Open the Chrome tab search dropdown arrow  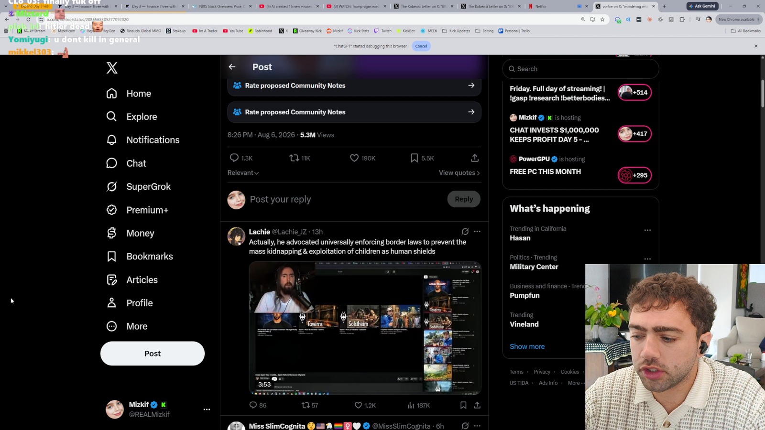[x=6, y=6]
